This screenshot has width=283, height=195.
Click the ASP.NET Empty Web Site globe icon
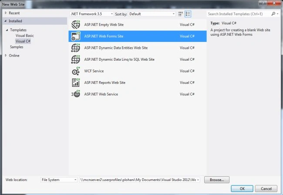coord(76,24)
